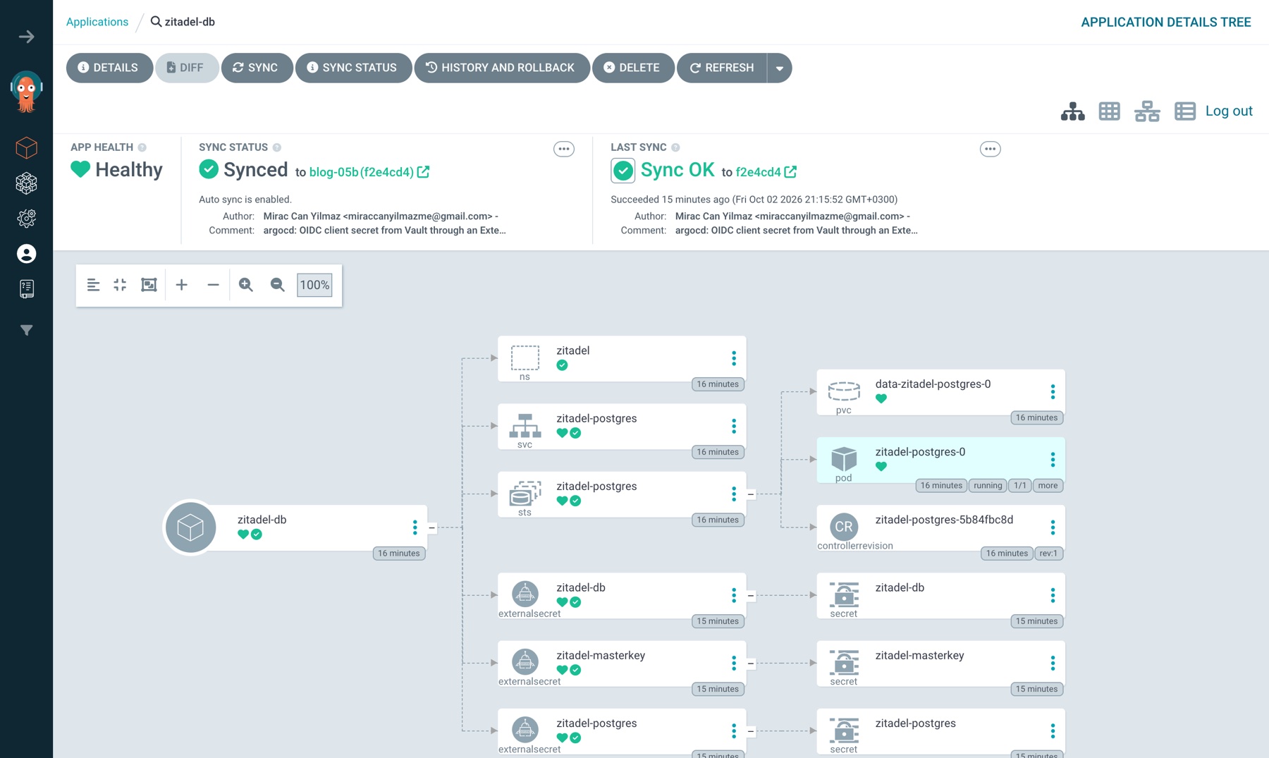Click the Applications breadcrumb link
The width and height of the screenshot is (1269, 758).
(x=97, y=22)
